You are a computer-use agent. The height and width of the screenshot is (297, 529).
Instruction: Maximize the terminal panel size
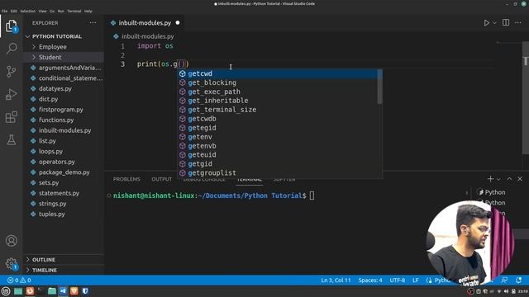click(x=509, y=179)
